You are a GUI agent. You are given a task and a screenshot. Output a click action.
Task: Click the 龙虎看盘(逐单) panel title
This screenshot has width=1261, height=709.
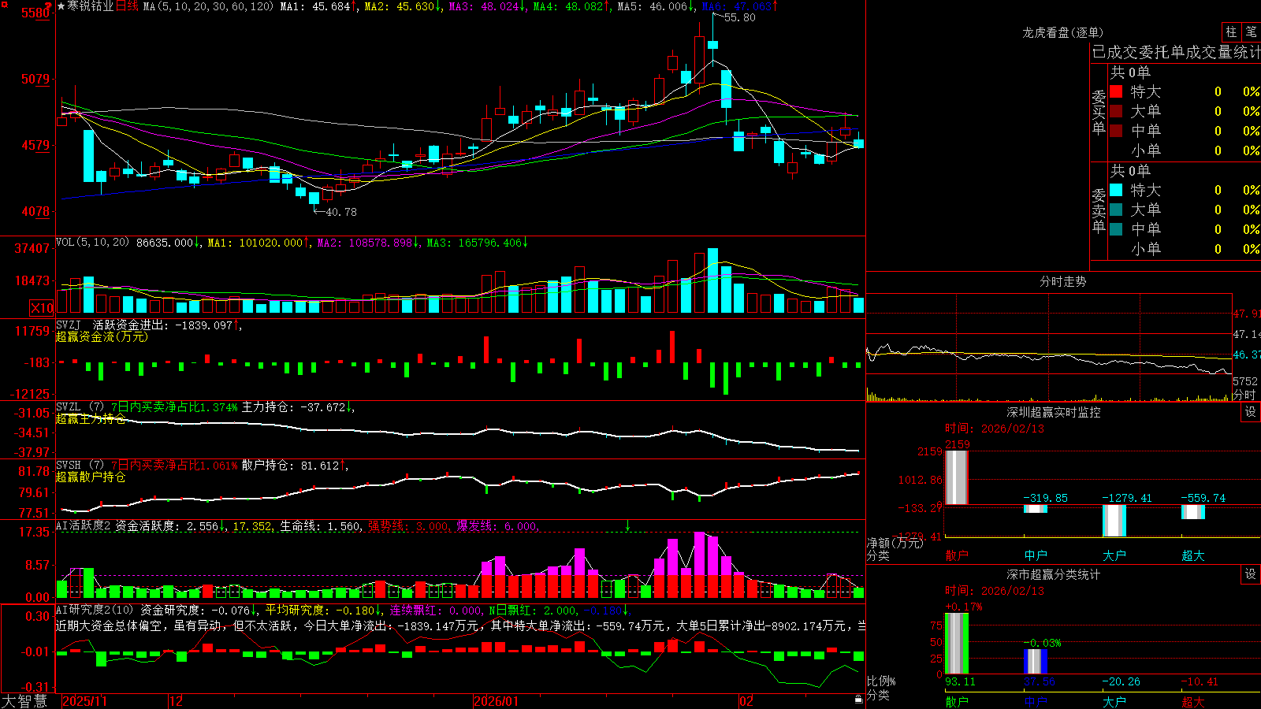point(1062,32)
